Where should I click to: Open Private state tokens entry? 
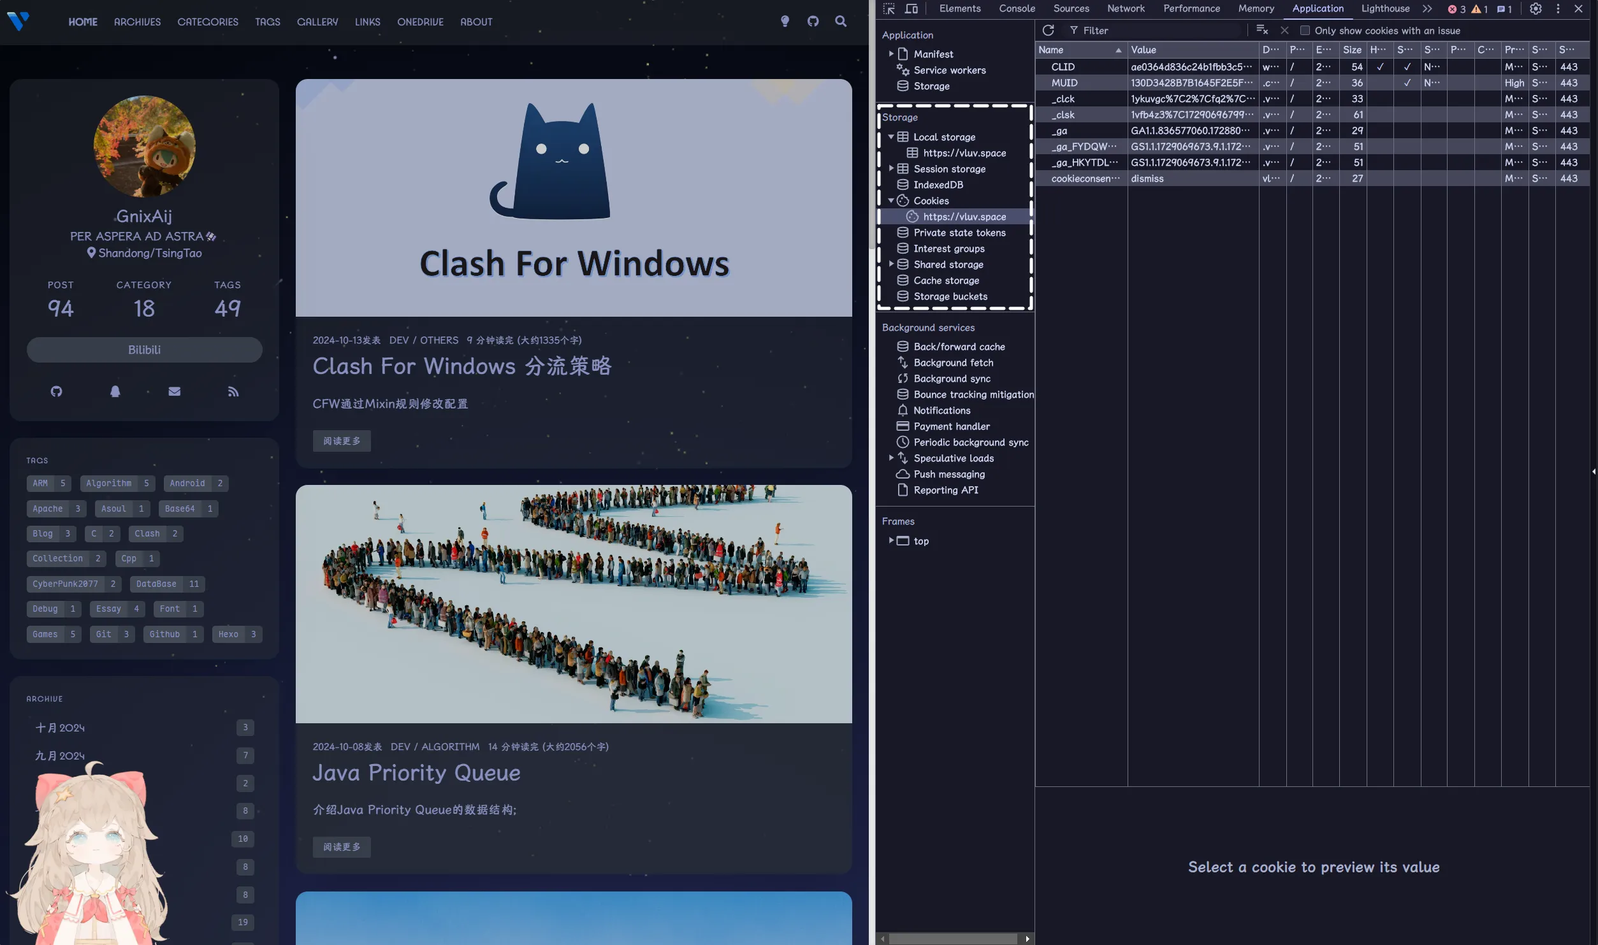959,233
